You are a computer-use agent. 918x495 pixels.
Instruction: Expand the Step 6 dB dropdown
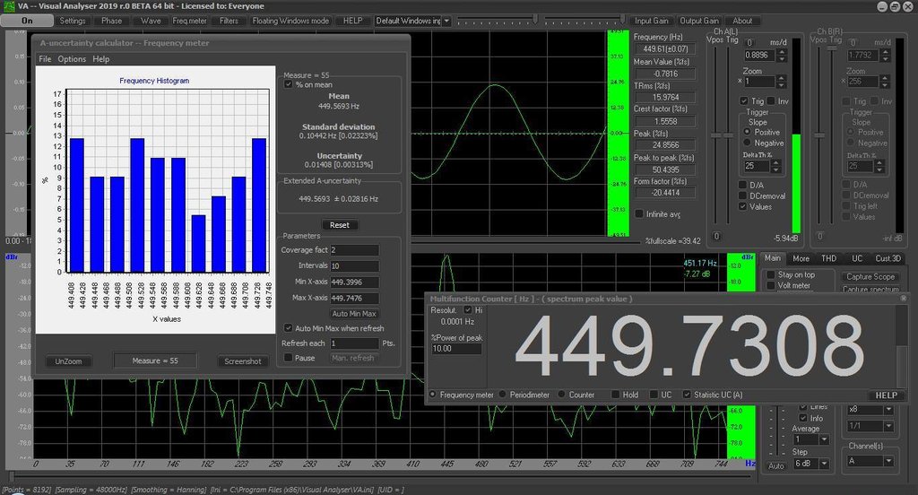tap(825, 464)
